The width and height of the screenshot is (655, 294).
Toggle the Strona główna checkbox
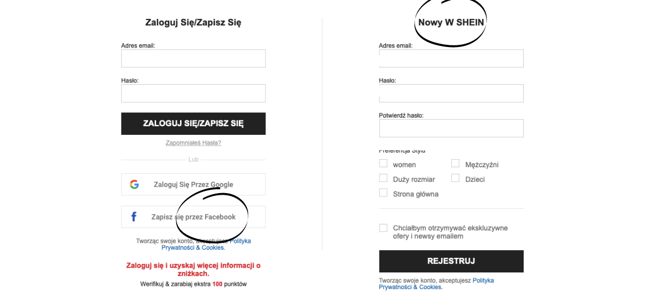coord(383,193)
